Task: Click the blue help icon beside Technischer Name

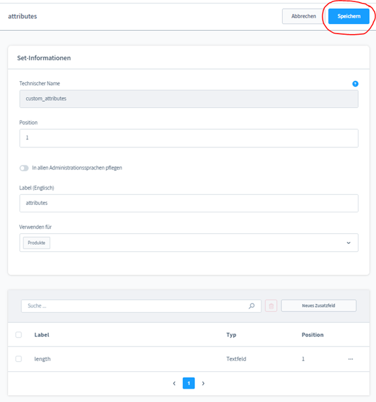Action: 355,84
